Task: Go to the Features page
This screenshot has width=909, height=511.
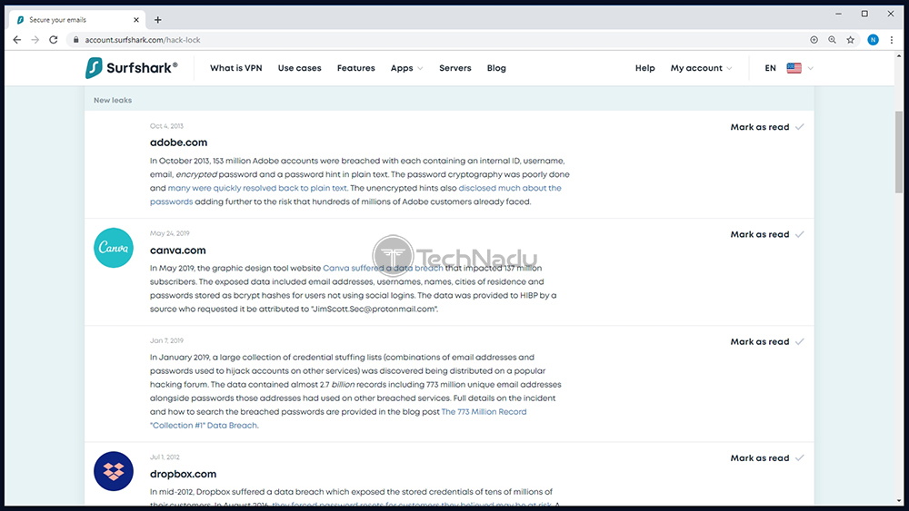Action: tap(356, 68)
